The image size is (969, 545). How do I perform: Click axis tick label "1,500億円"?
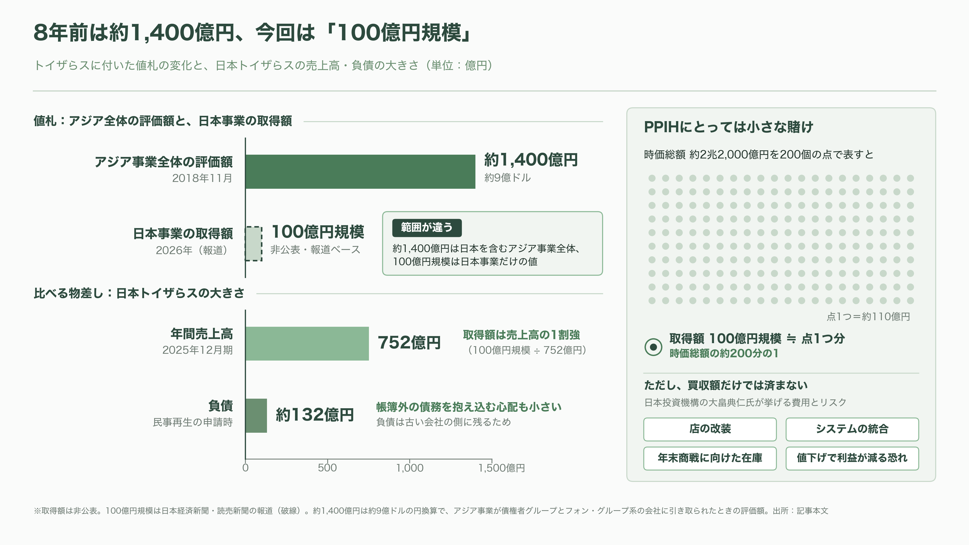pyautogui.click(x=501, y=468)
